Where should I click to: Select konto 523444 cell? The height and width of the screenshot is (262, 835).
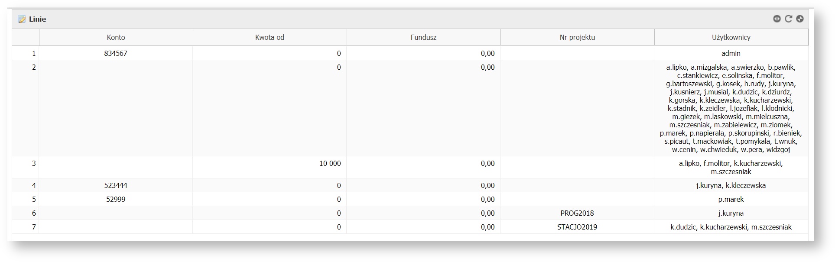point(116,185)
